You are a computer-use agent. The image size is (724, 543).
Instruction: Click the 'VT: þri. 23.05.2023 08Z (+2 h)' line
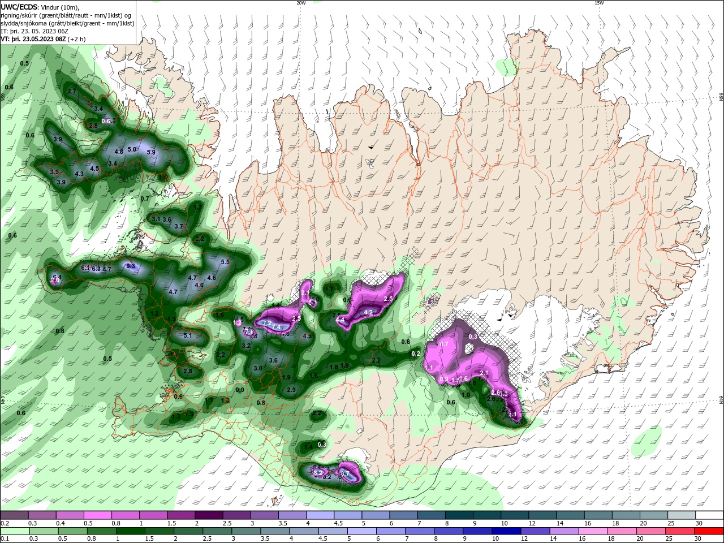(43, 39)
